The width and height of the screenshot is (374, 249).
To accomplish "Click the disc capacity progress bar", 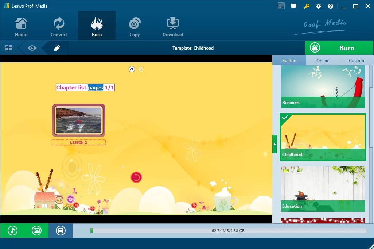I will (228, 231).
